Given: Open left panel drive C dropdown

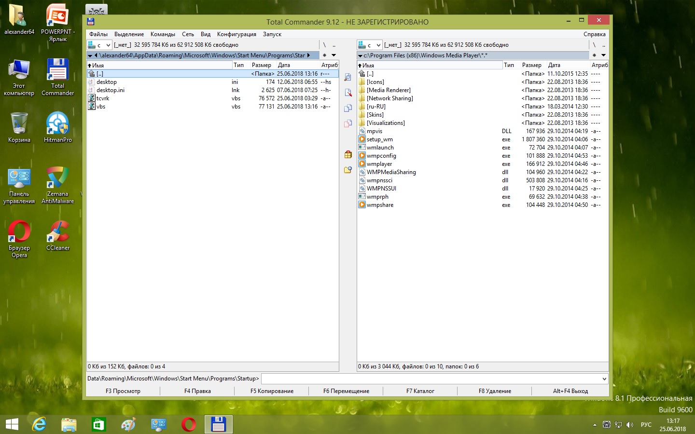Looking at the screenshot, I should pos(99,45).
